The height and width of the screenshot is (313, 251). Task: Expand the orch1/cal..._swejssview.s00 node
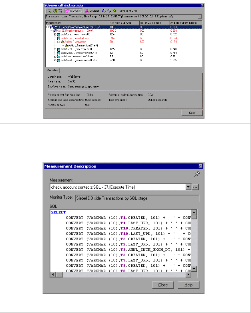(x=55, y=49)
